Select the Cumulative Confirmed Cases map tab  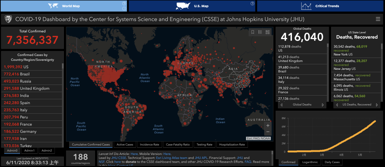91,145
